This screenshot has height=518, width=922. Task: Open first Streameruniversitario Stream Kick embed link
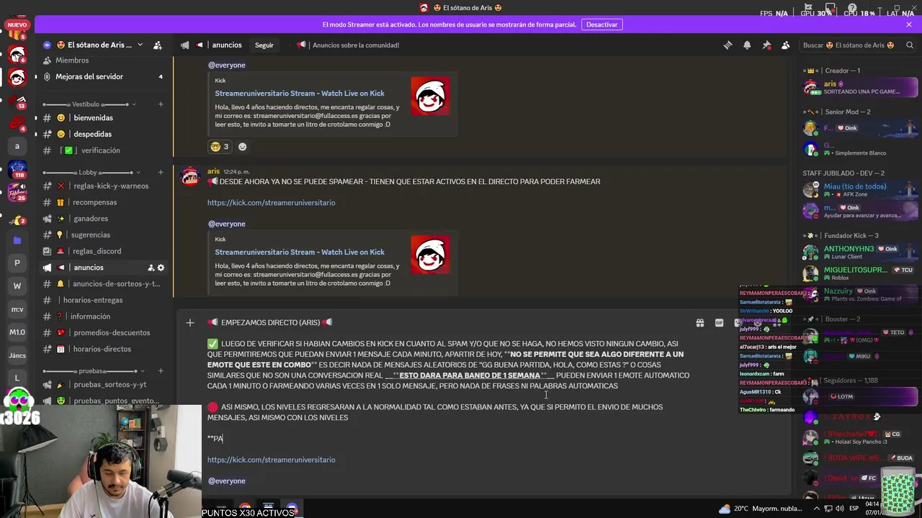pos(299,94)
